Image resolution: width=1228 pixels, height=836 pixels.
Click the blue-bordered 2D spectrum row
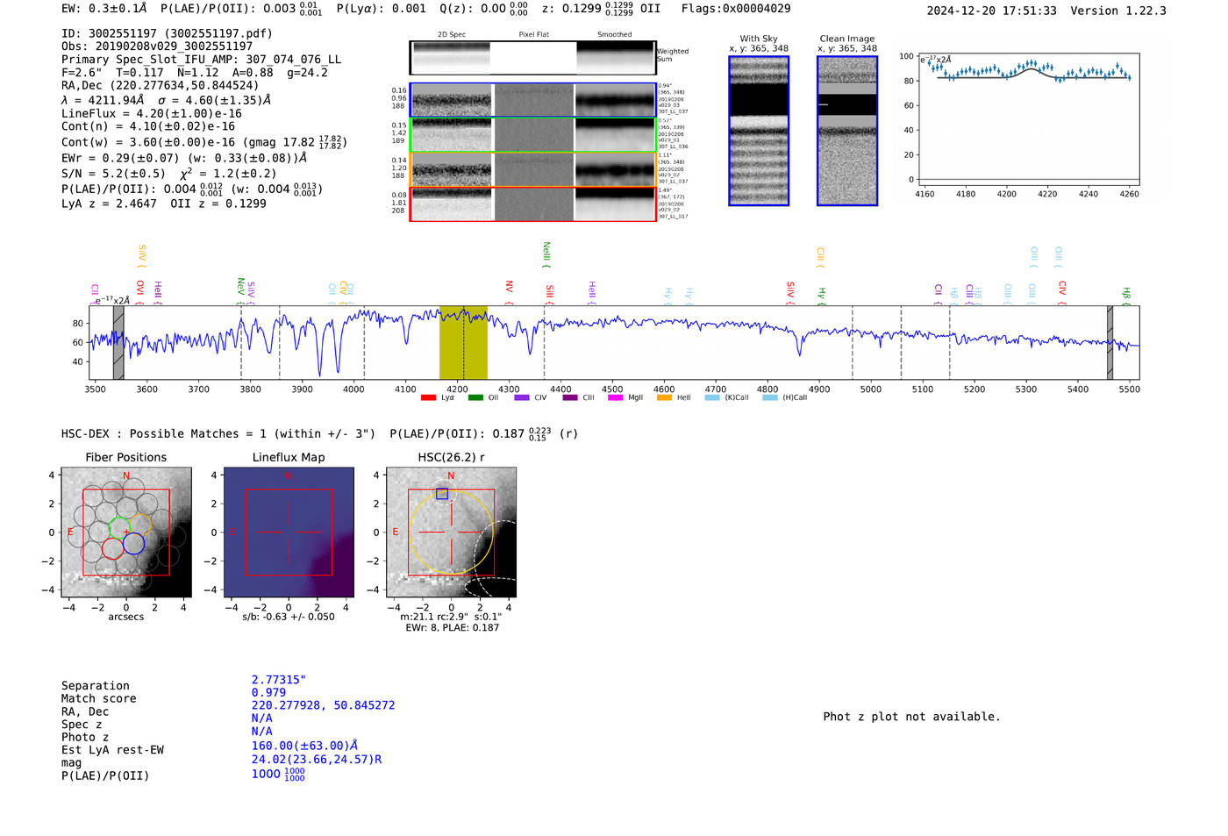pyautogui.click(x=532, y=100)
